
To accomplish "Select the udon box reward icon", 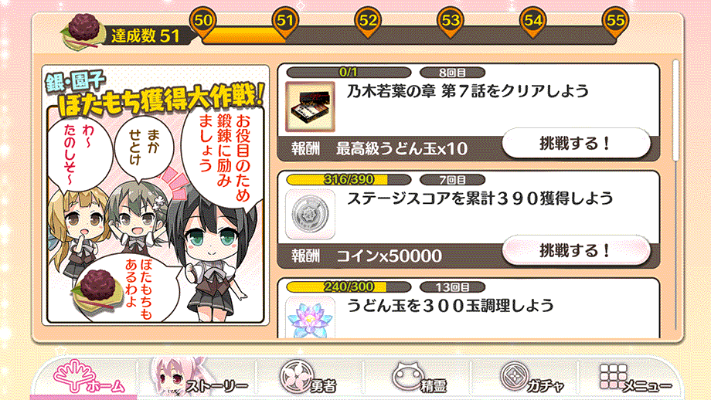I will (310, 107).
